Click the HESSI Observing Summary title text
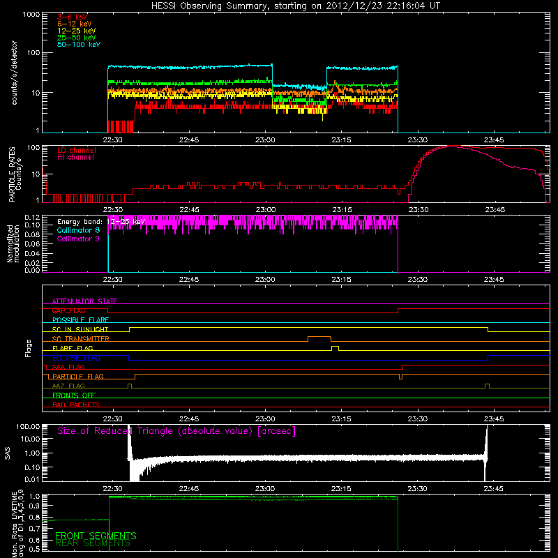 295,6
